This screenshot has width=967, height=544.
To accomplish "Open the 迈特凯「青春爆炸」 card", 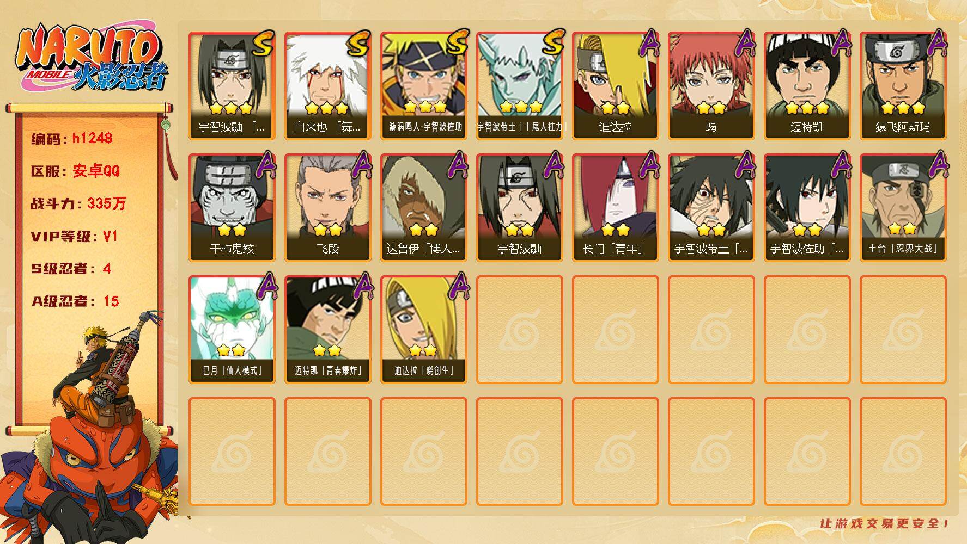I will pos(327,330).
